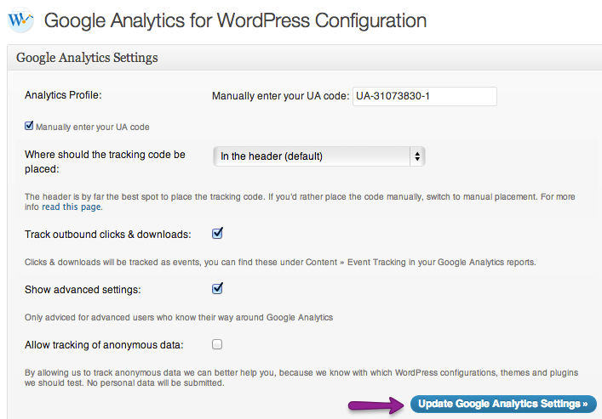Image resolution: width=602 pixels, height=419 pixels.
Task: Click 'Where should the tracking code be placed' label
Action: point(106,161)
